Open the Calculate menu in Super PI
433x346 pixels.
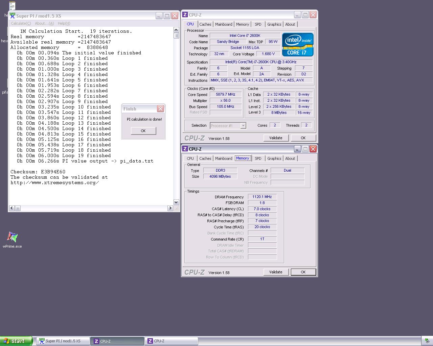click(x=21, y=23)
